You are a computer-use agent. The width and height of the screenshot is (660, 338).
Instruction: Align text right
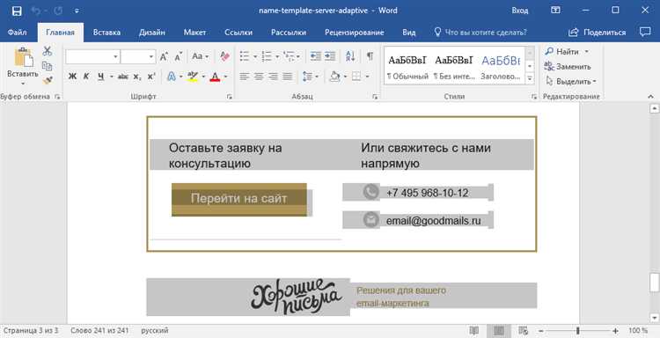point(273,77)
